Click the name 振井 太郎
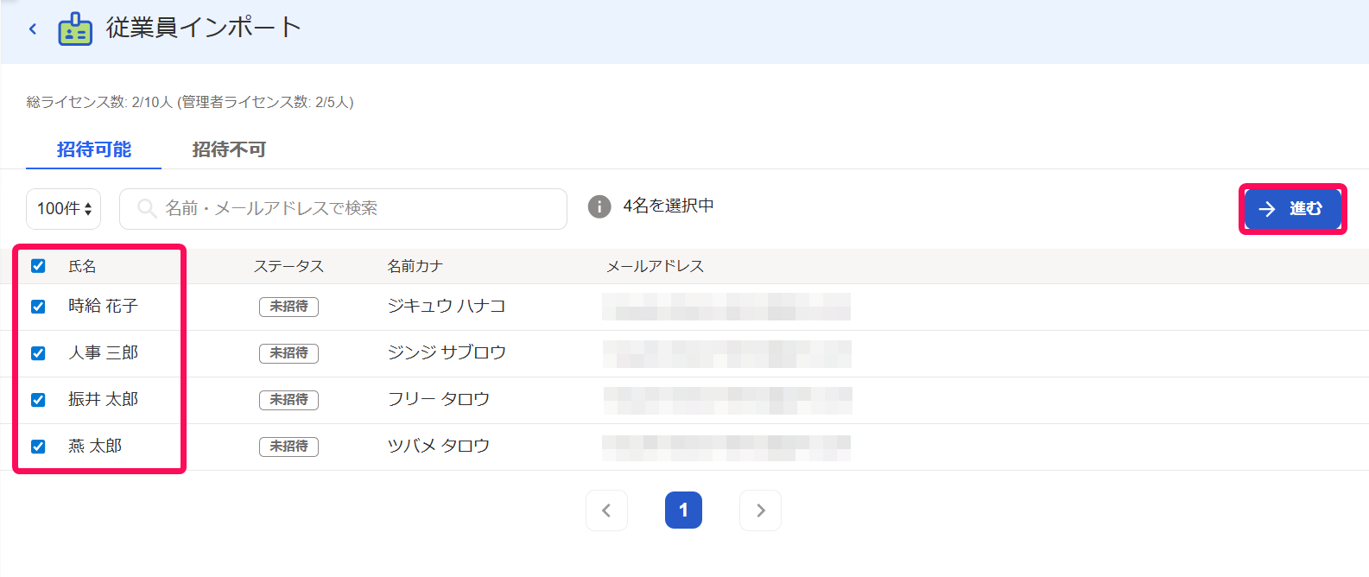Image resolution: width=1369 pixels, height=577 pixels. (103, 399)
